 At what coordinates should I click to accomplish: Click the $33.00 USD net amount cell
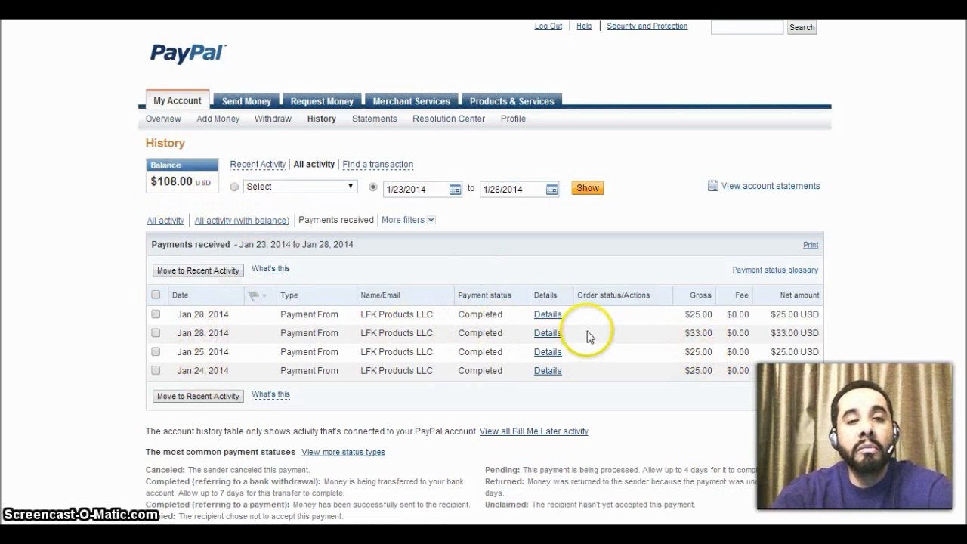point(795,333)
